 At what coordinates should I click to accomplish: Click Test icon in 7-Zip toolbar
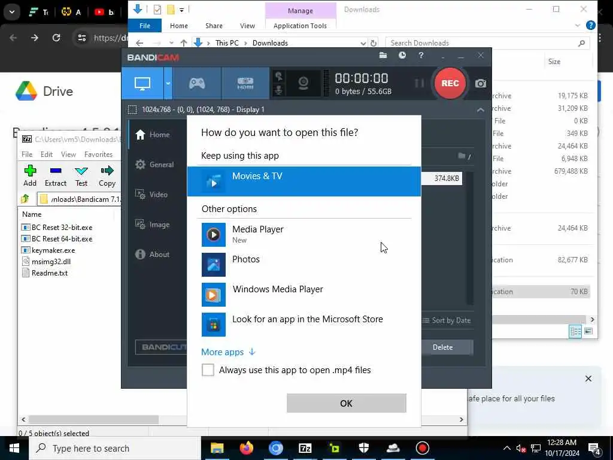pyautogui.click(x=81, y=175)
